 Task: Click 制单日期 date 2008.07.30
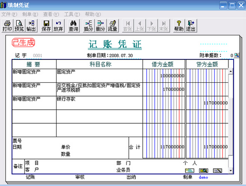click(121, 56)
